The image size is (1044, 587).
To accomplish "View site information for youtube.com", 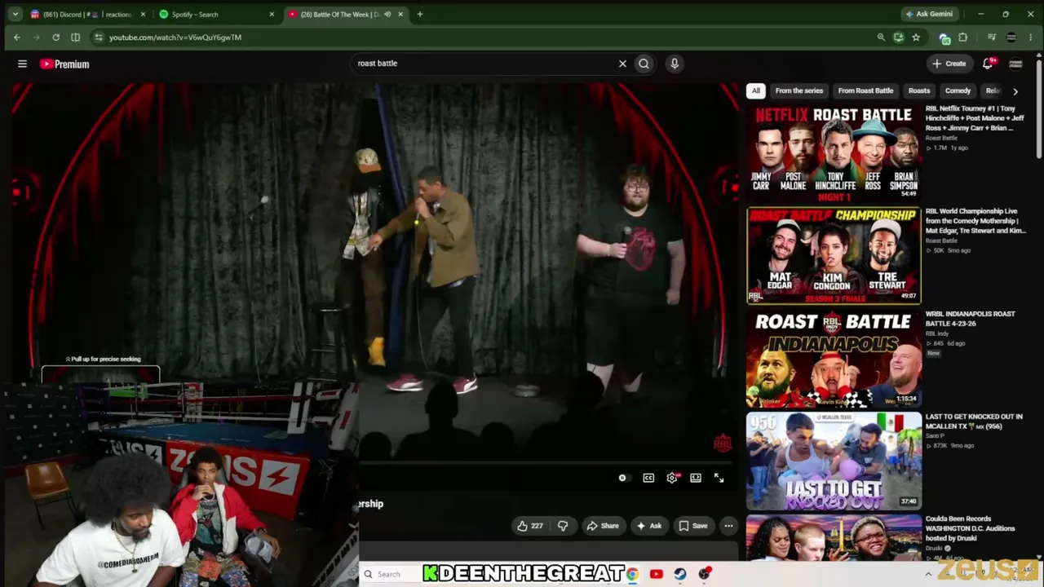I will 99,38.
